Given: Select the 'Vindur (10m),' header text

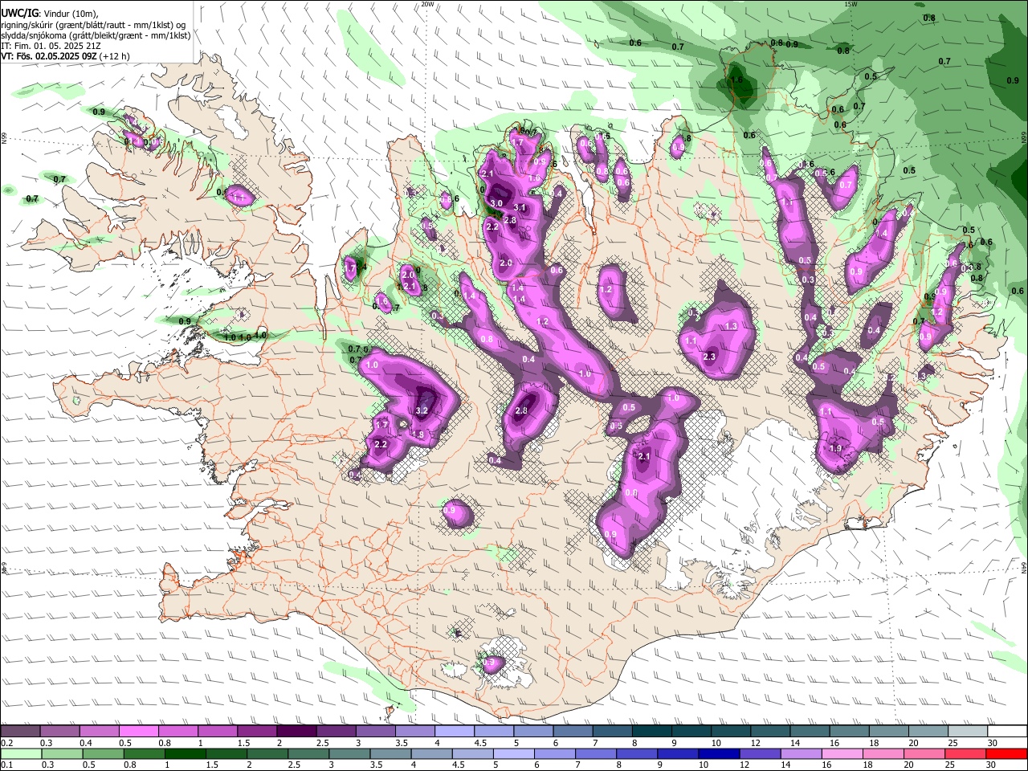Looking at the screenshot, I should [71, 14].
